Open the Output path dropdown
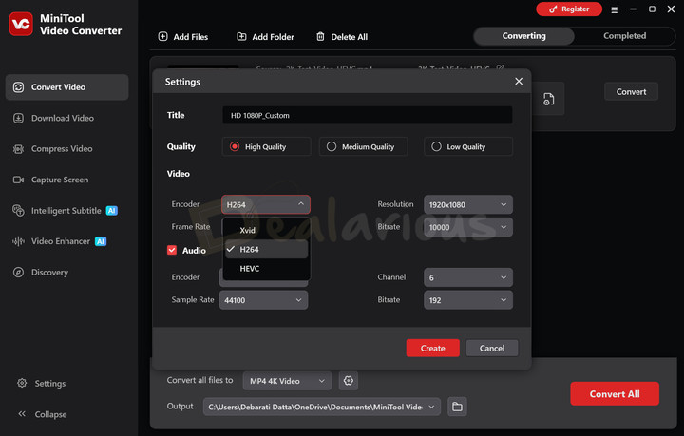This screenshot has width=684, height=436. (321, 407)
